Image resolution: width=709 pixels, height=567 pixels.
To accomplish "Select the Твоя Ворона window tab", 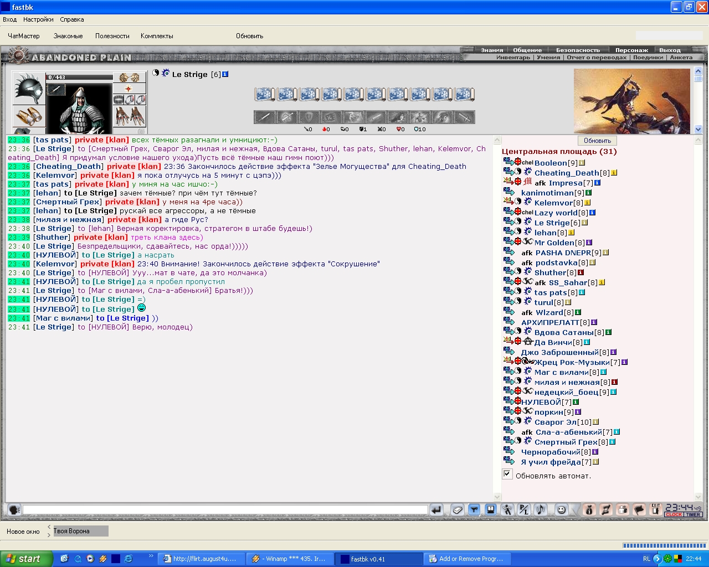I will tap(81, 531).
